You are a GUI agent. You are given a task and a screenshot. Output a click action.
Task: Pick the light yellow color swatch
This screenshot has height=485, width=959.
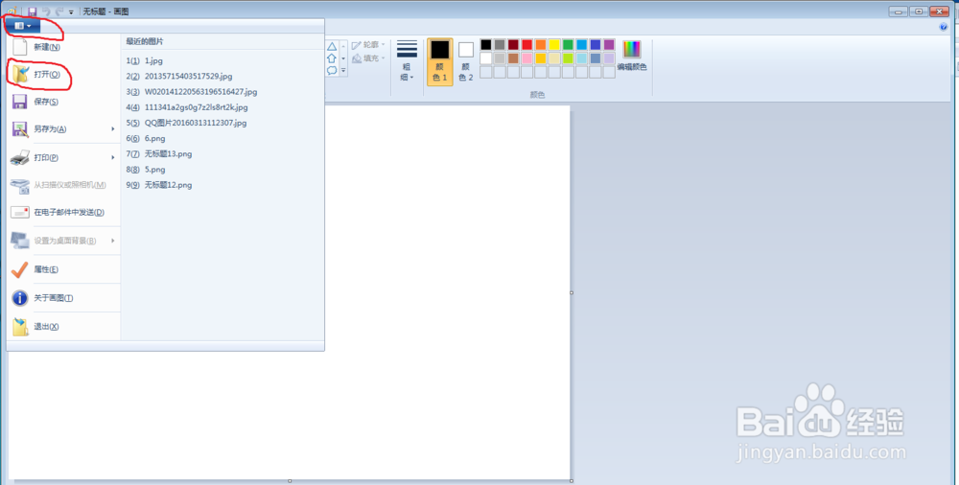tap(554, 58)
